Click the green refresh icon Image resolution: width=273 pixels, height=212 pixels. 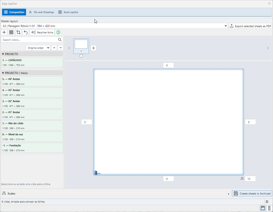(x=58, y=33)
